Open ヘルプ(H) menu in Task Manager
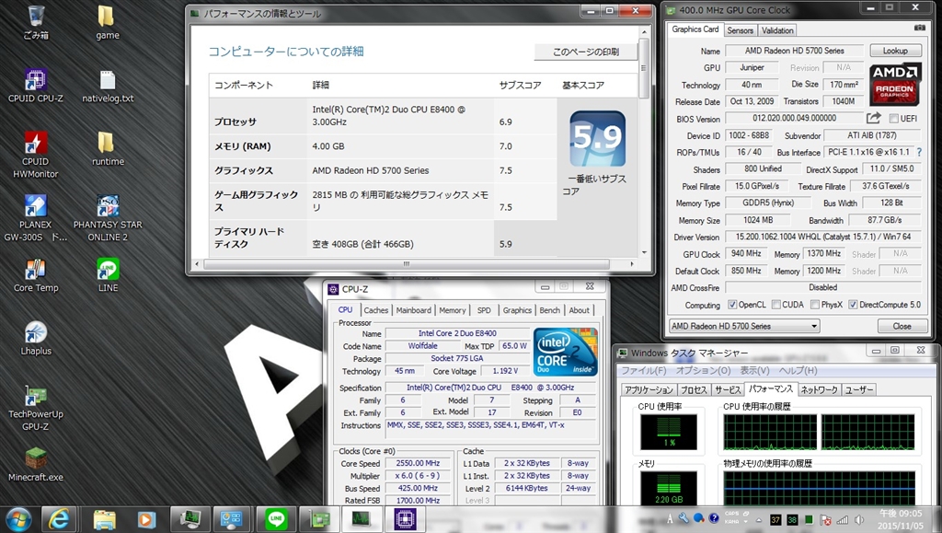The width and height of the screenshot is (942, 533). [798, 371]
